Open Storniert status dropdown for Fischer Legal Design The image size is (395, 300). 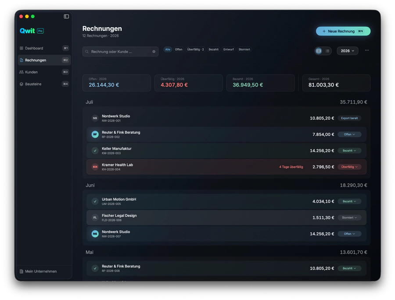[349, 217]
